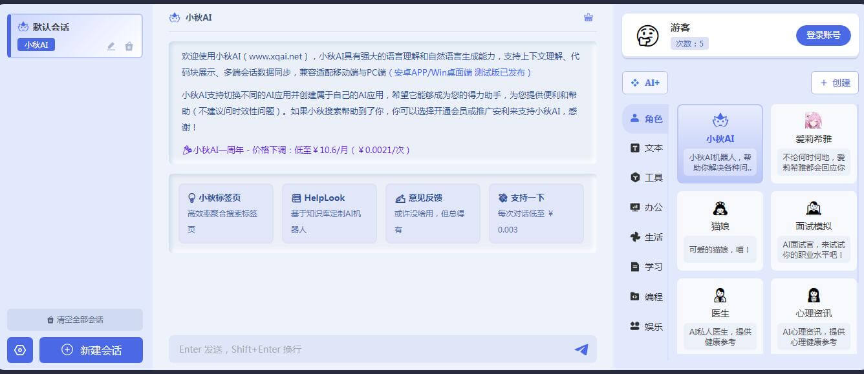Click the 心理资讯 avatar icon
Screen dimensions: 864x374
[x=814, y=295]
